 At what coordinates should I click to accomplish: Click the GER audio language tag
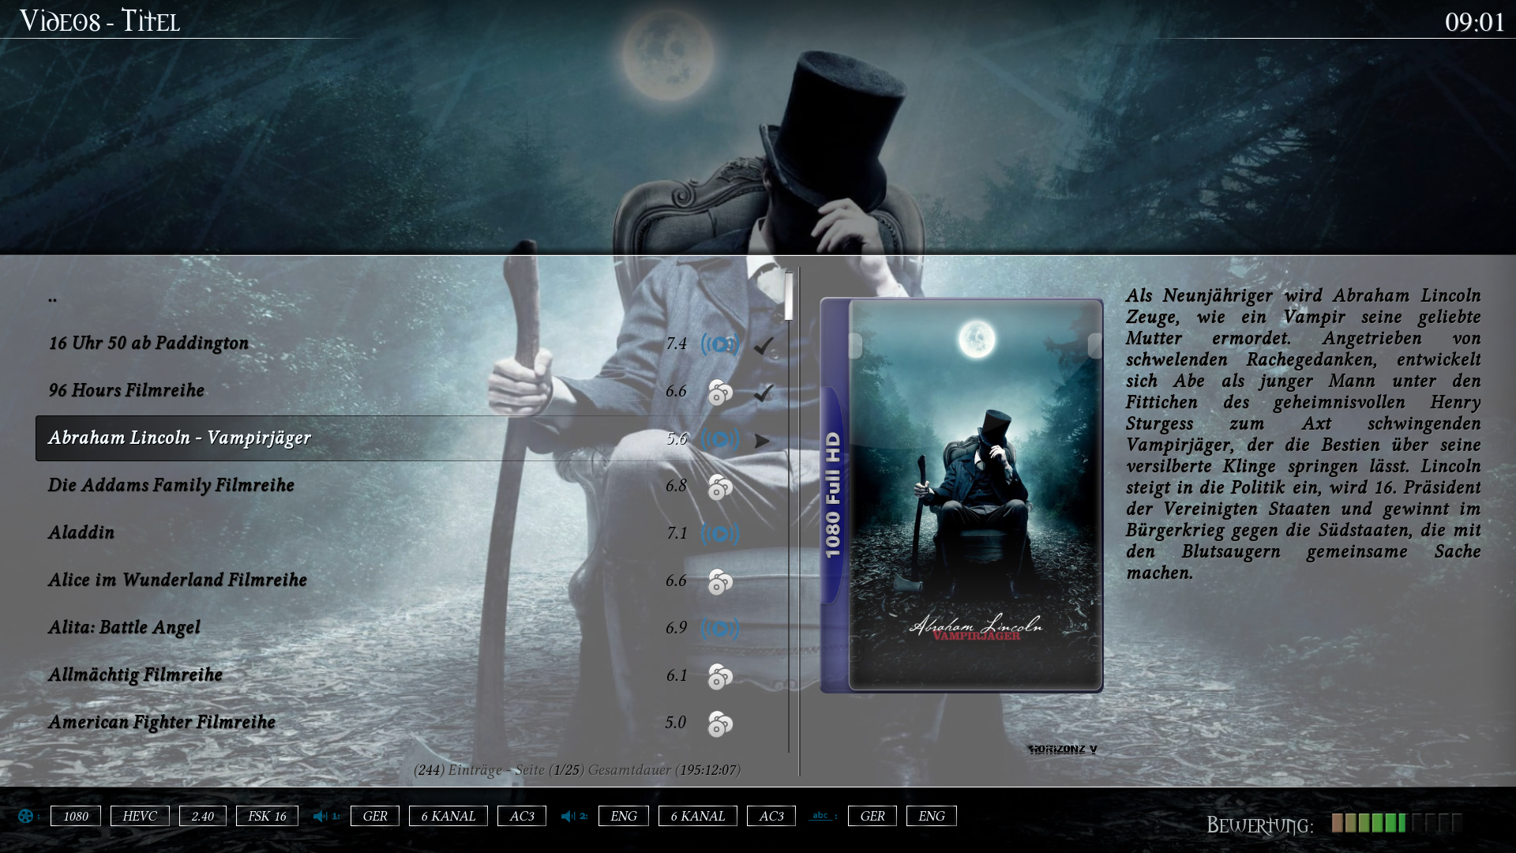[375, 816]
